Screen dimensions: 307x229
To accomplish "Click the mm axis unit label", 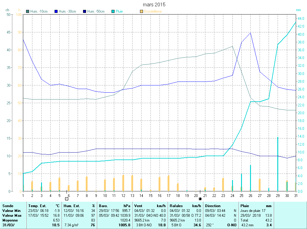I will [x=298, y=10].
